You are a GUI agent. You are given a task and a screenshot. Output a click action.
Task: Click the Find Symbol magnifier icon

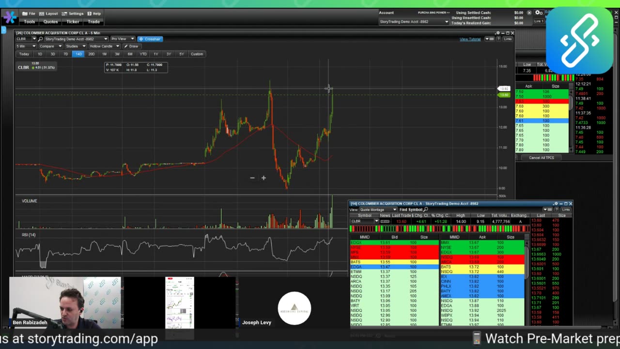[426, 209]
